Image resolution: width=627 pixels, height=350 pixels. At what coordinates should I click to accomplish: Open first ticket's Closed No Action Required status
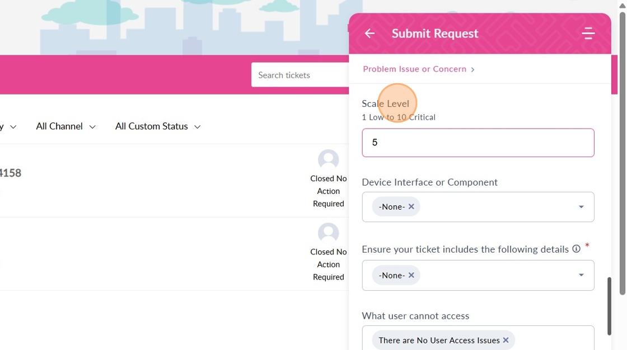click(x=329, y=191)
